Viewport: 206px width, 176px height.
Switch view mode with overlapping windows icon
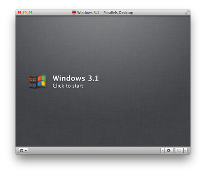click(x=179, y=151)
